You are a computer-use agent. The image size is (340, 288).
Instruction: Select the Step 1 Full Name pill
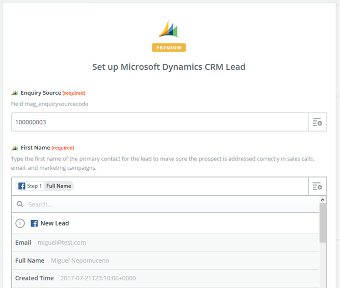45,186
